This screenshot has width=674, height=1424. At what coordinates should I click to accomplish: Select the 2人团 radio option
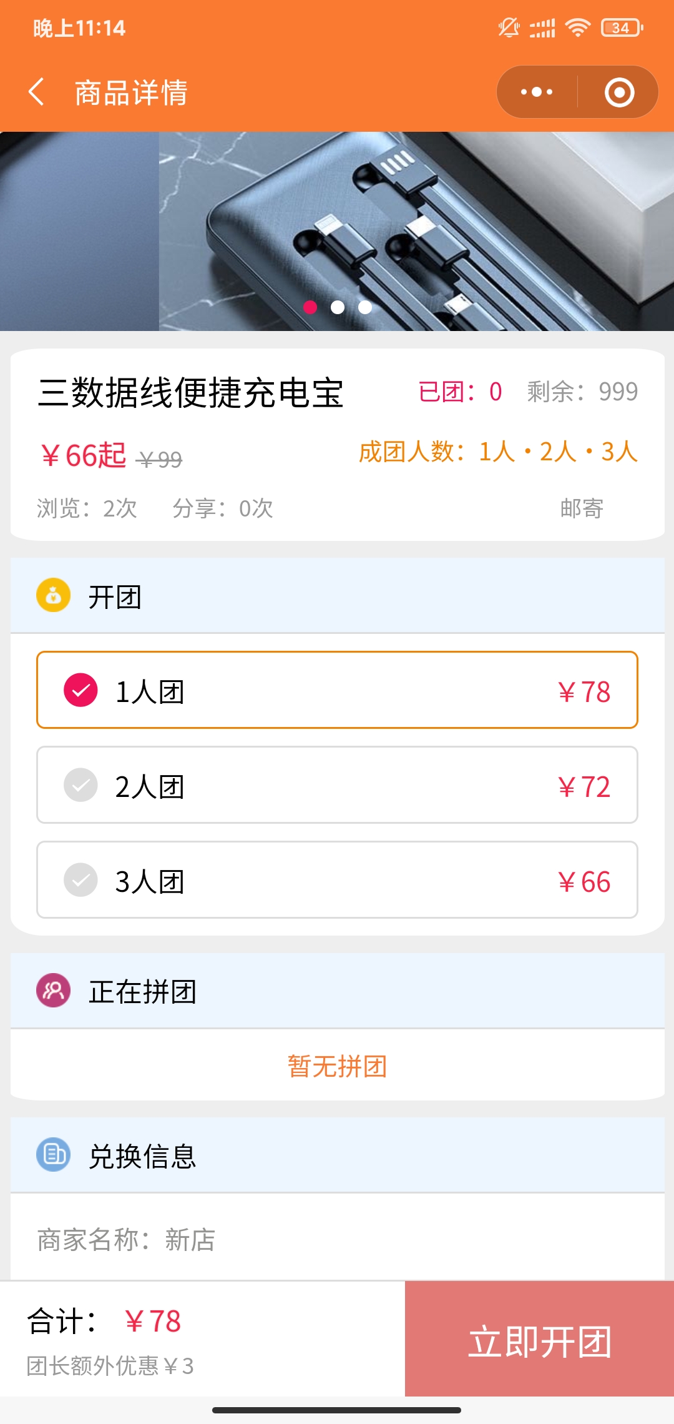click(81, 785)
